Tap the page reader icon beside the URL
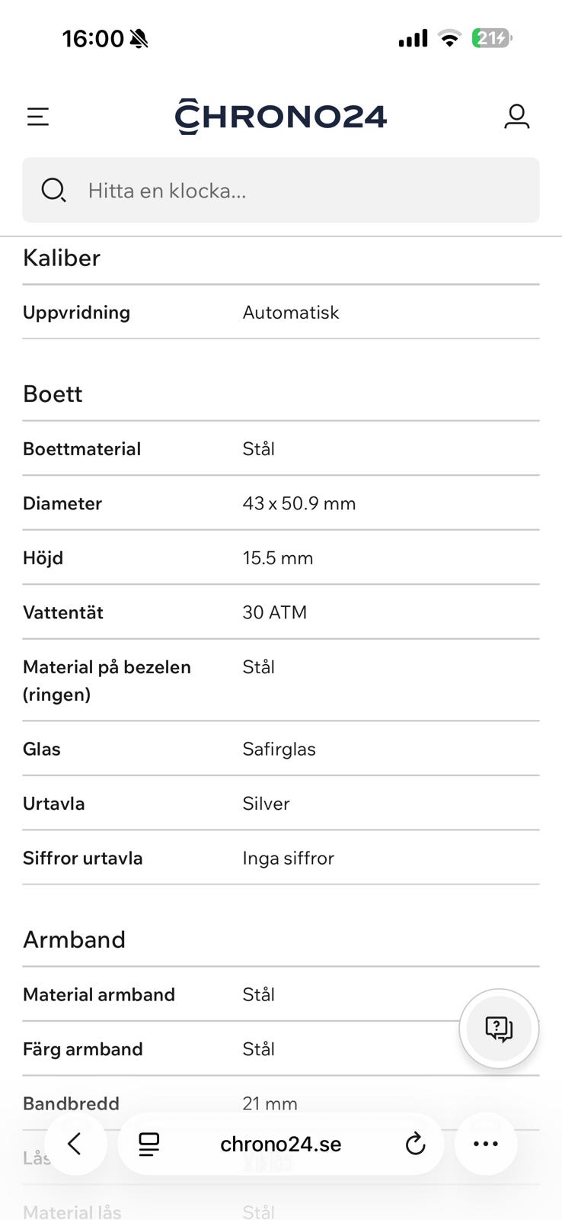The height and width of the screenshot is (1220, 562). tap(149, 1144)
